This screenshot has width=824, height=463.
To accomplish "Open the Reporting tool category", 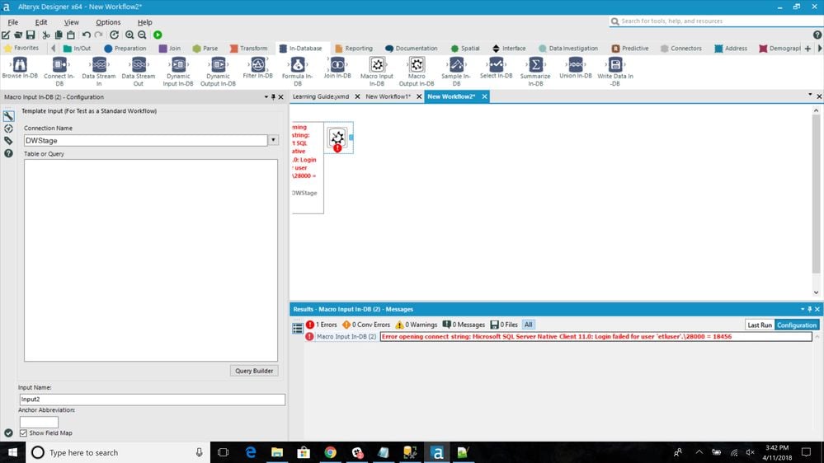I will click(x=354, y=49).
